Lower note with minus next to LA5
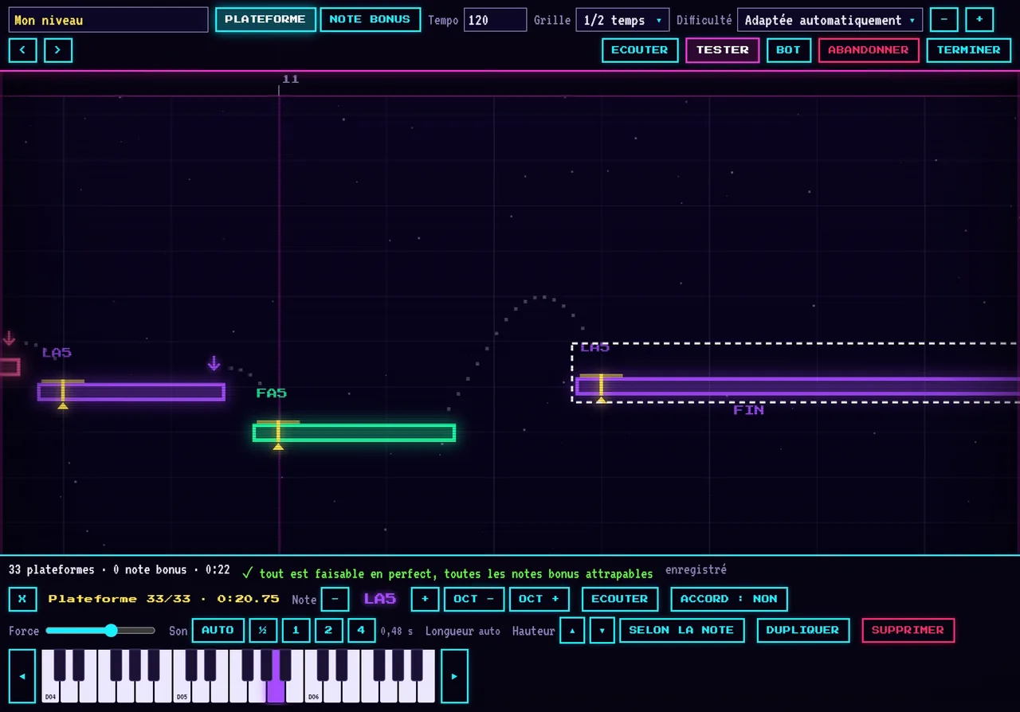The image size is (1020, 712). pyautogui.click(x=335, y=599)
